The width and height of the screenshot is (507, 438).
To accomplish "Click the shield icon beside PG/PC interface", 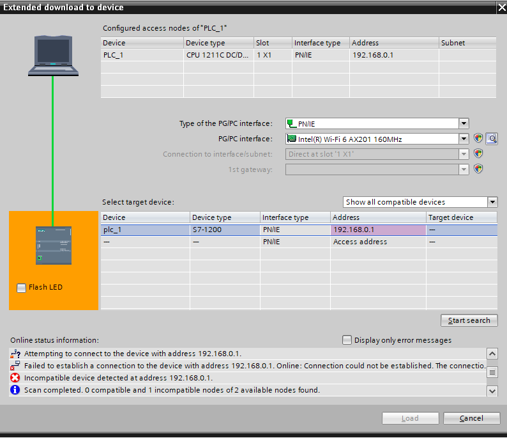I will pyautogui.click(x=478, y=138).
